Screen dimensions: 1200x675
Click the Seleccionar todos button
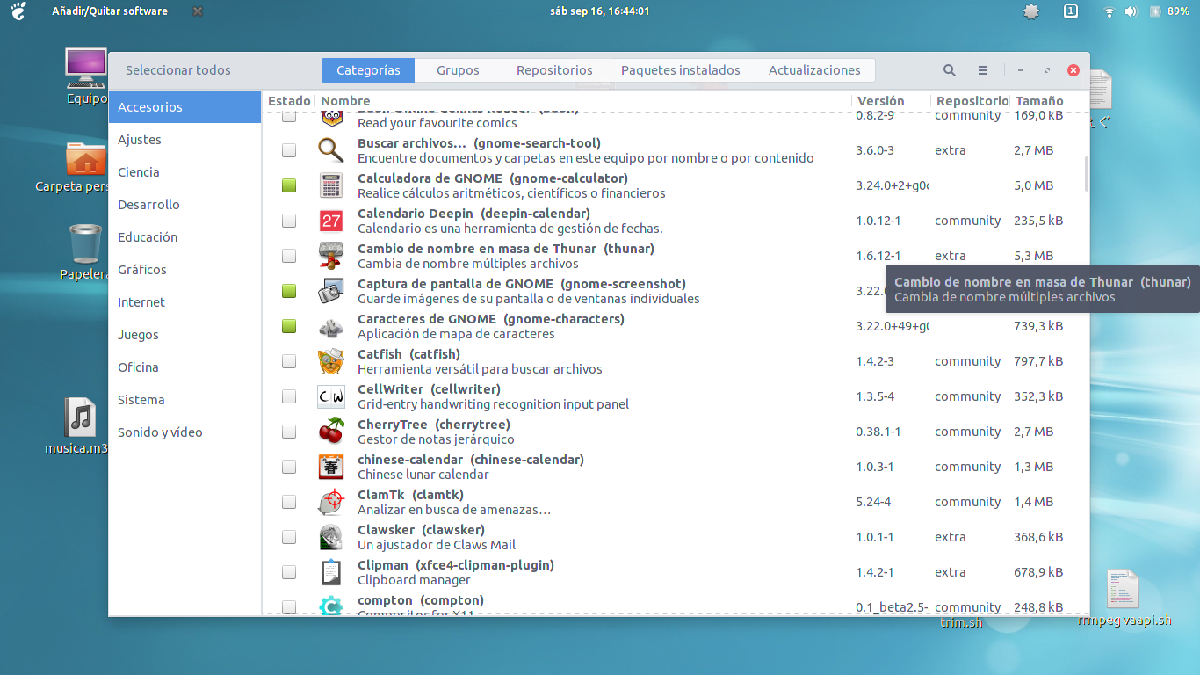click(x=177, y=70)
